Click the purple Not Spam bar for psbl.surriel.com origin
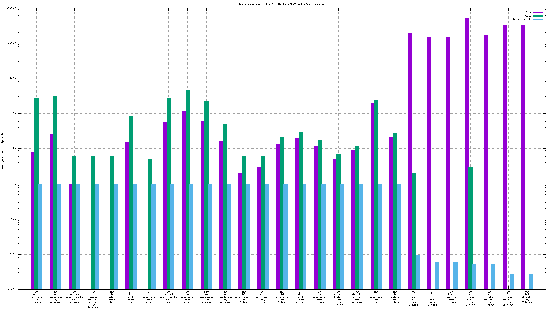The width and height of the screenshot is (551, 310). pyautogui.click(x=33, y=220)
